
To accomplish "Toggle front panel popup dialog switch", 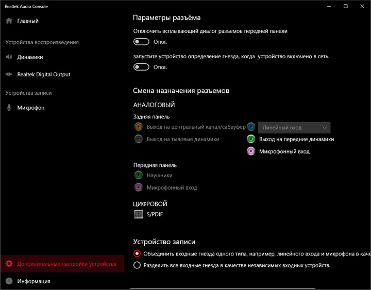I will [x=141, y=42].
